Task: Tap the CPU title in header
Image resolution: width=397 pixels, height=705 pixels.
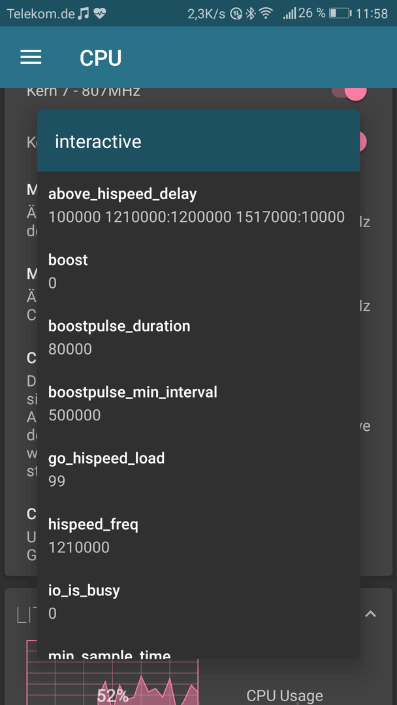Action: [101, 58]
